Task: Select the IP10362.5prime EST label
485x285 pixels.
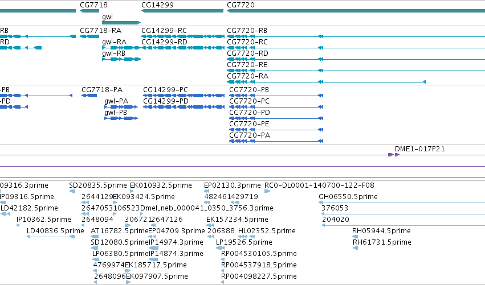Action: pos(44,220)
